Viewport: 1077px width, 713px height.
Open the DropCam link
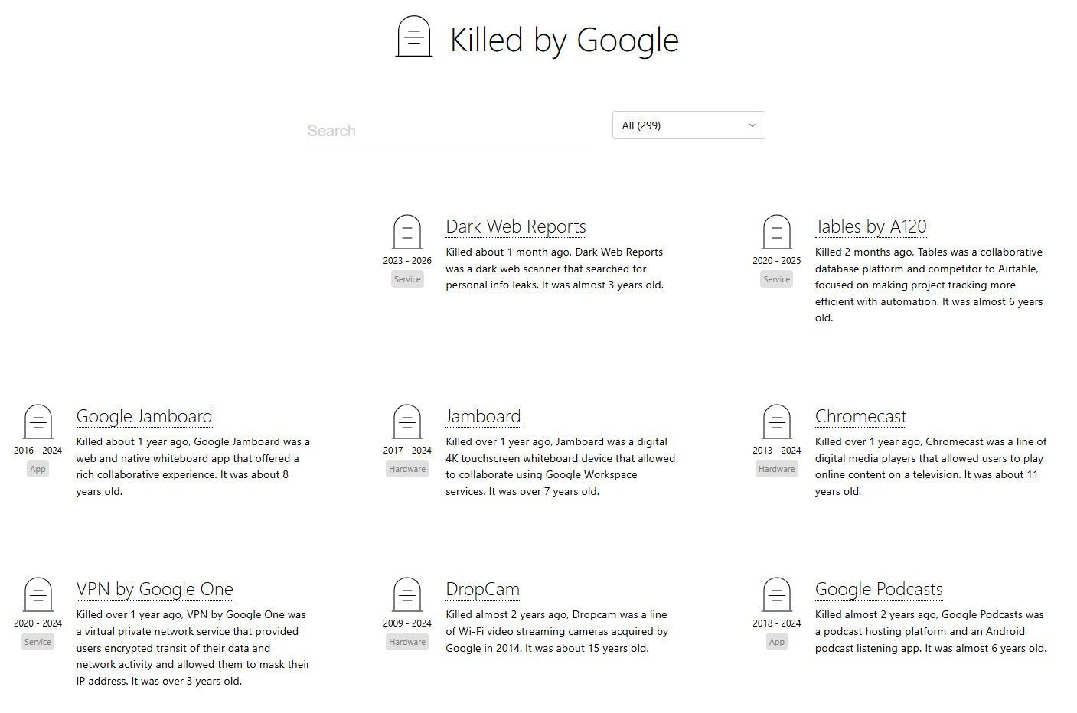coord(483,589)
